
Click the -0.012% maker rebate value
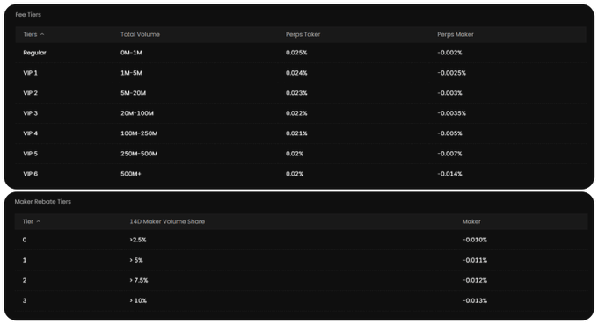pyautogui.click(x=475, y=281)
